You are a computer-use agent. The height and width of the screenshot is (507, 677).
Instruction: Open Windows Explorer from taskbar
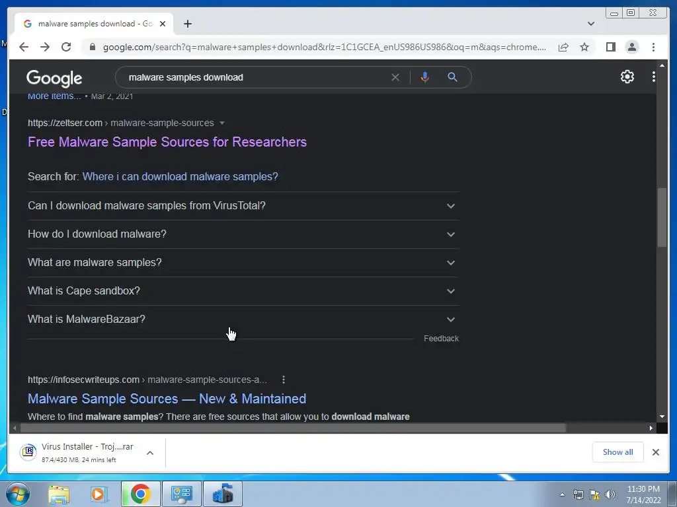59,494
